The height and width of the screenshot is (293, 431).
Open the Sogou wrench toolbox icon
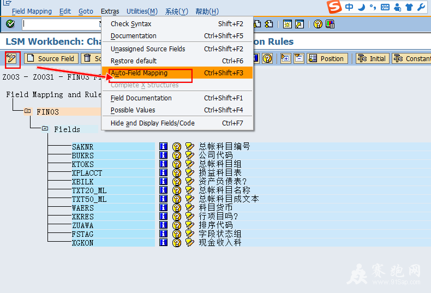(421, 7)
